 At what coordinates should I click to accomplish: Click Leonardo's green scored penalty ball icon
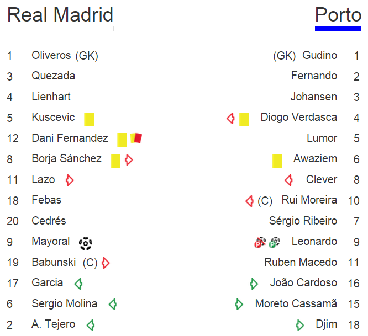pos(275,242)
